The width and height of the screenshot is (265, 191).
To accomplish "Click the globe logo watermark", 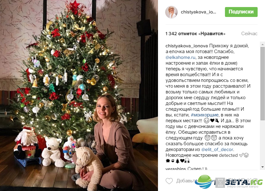I will (205, 181).
